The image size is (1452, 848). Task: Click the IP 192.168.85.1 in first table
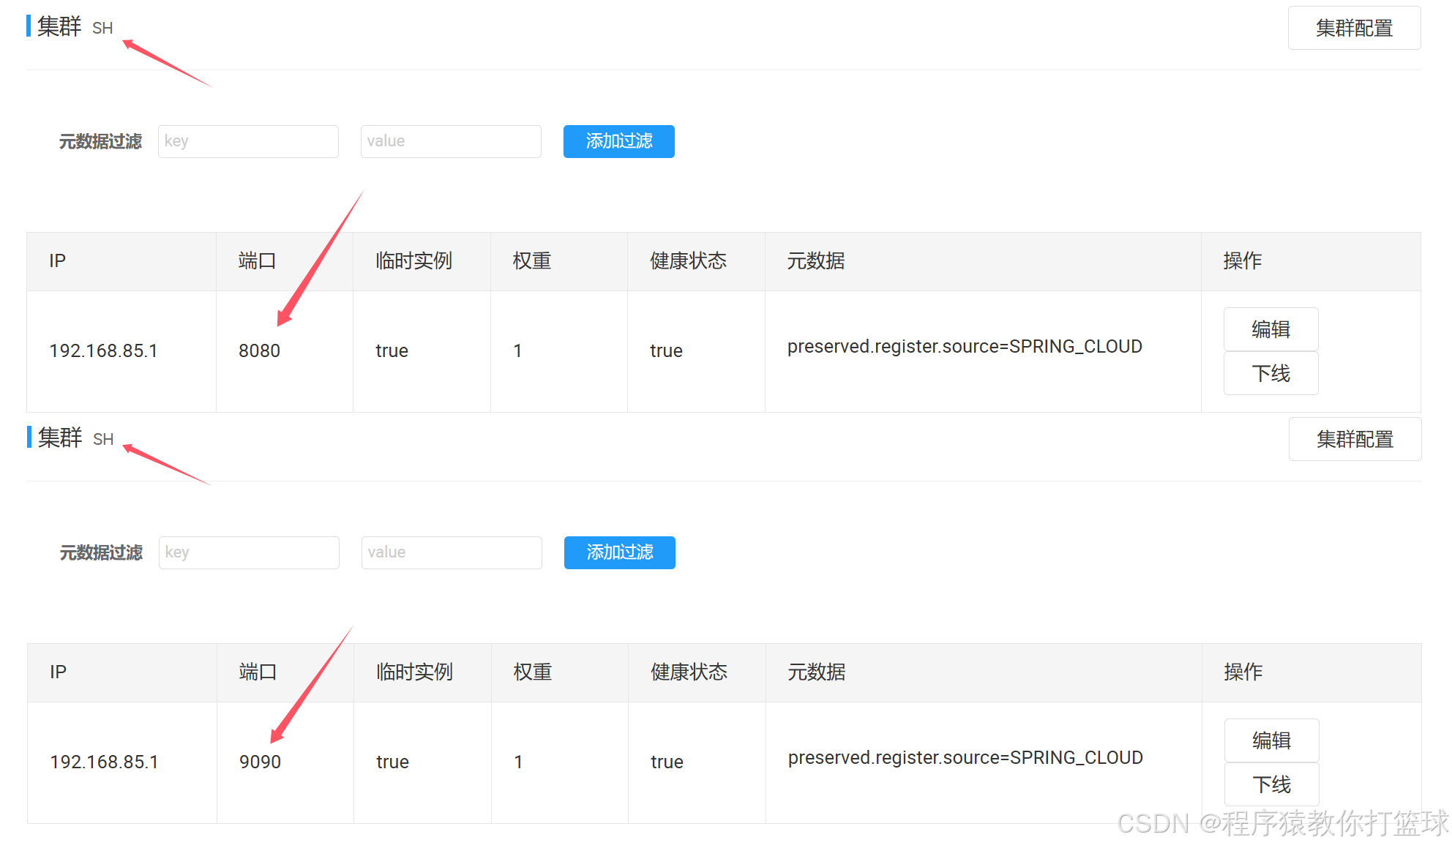(103, 351)
